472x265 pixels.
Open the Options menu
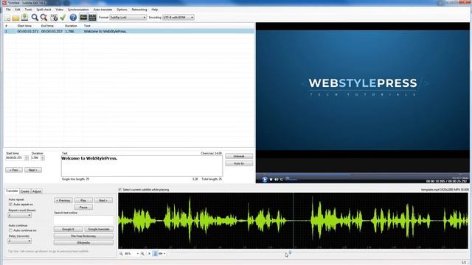pyautogui.click(x=122, y=10)
